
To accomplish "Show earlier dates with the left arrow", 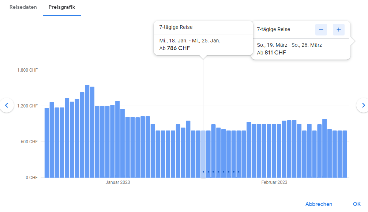I will [x=7, y=105].
